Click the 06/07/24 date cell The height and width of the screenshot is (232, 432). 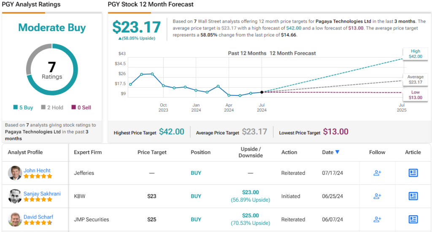tap(332, 219)
